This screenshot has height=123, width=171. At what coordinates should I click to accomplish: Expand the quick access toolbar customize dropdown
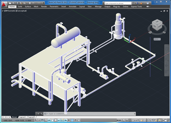(x=44, y=3)
